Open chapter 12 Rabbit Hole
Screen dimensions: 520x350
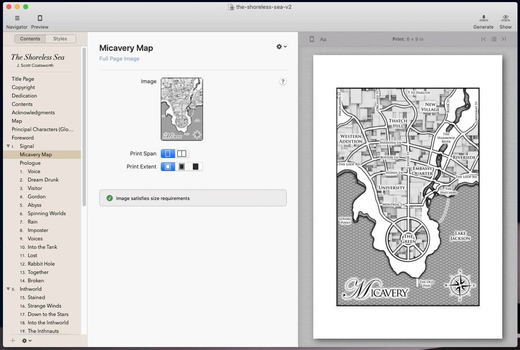pyautogui.click(x=41, y=264)
